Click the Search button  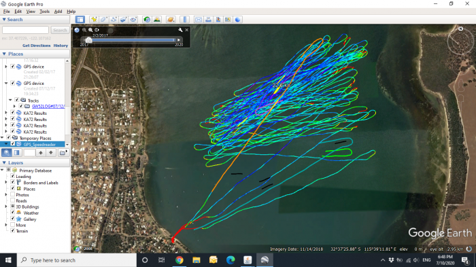click(60, 30)
